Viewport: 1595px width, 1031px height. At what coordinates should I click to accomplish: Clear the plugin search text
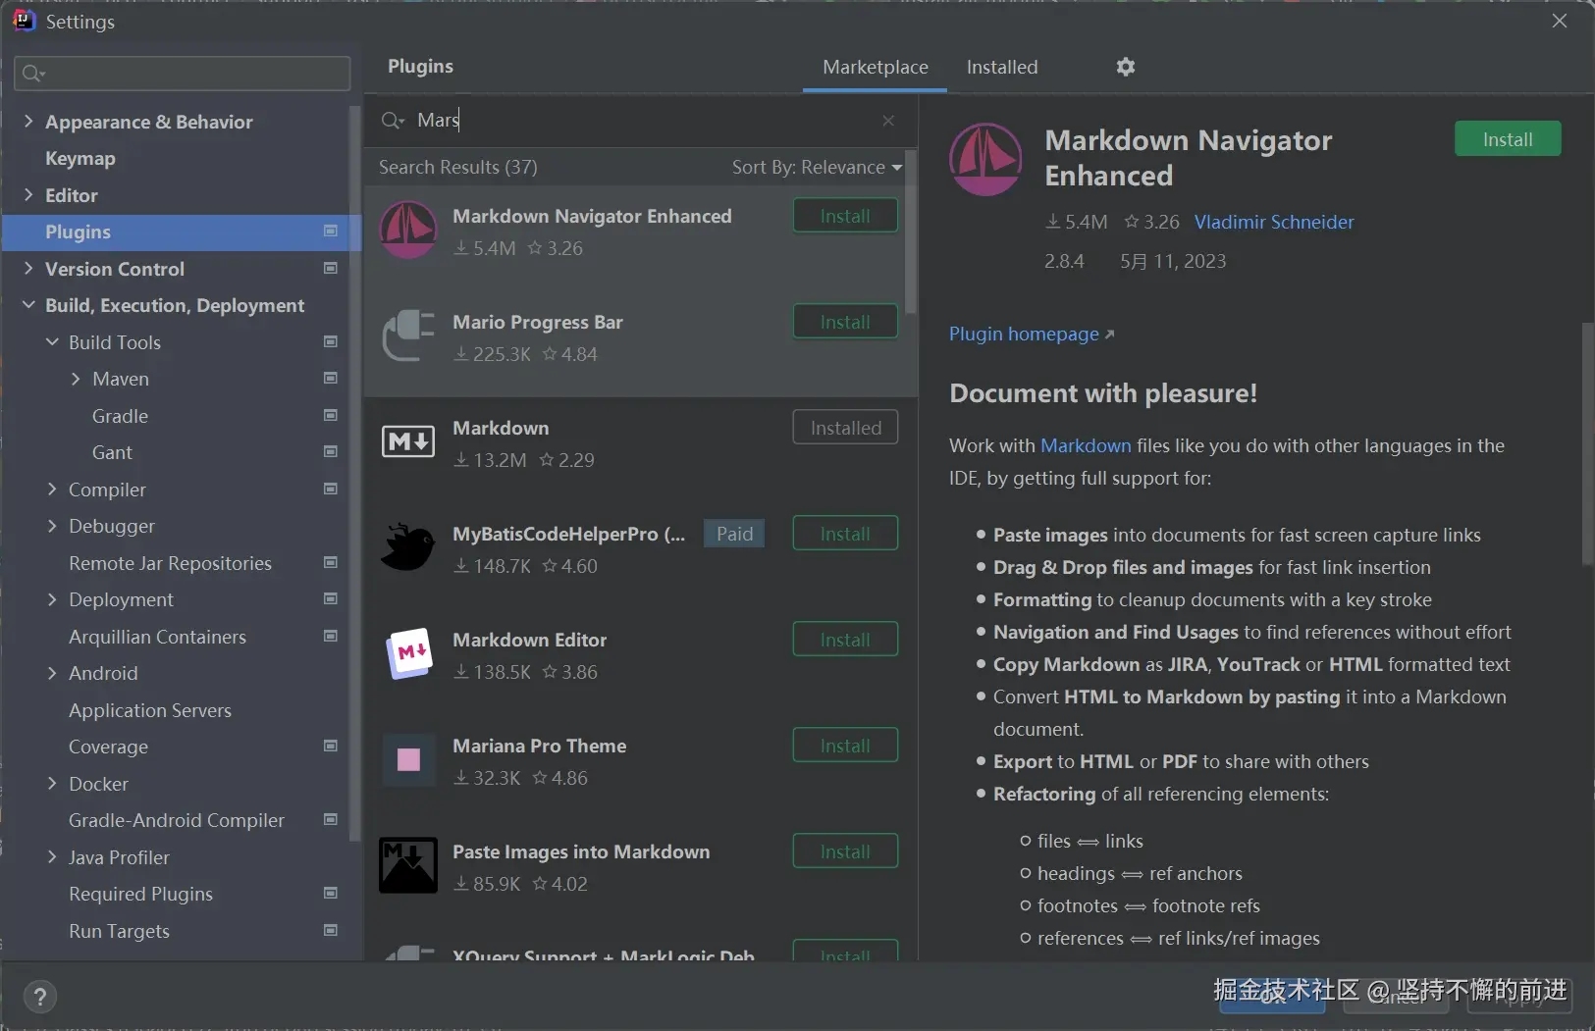point(888,121)
